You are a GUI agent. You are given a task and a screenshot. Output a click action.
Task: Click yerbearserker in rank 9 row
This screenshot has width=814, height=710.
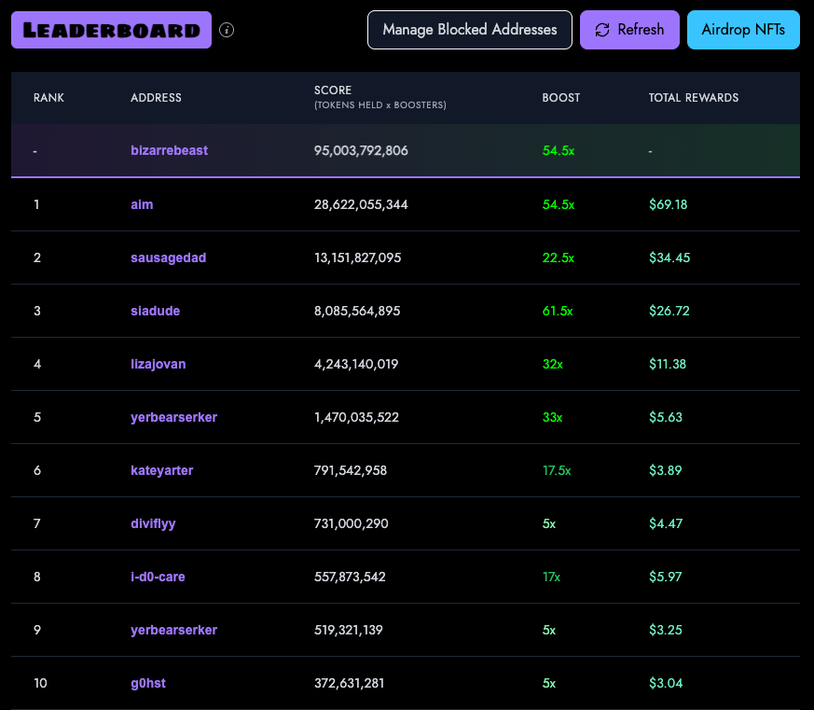[174, 630]
